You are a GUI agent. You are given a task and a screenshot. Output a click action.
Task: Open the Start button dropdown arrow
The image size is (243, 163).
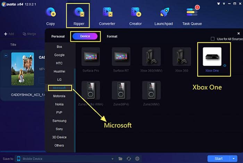pos(234,159)
